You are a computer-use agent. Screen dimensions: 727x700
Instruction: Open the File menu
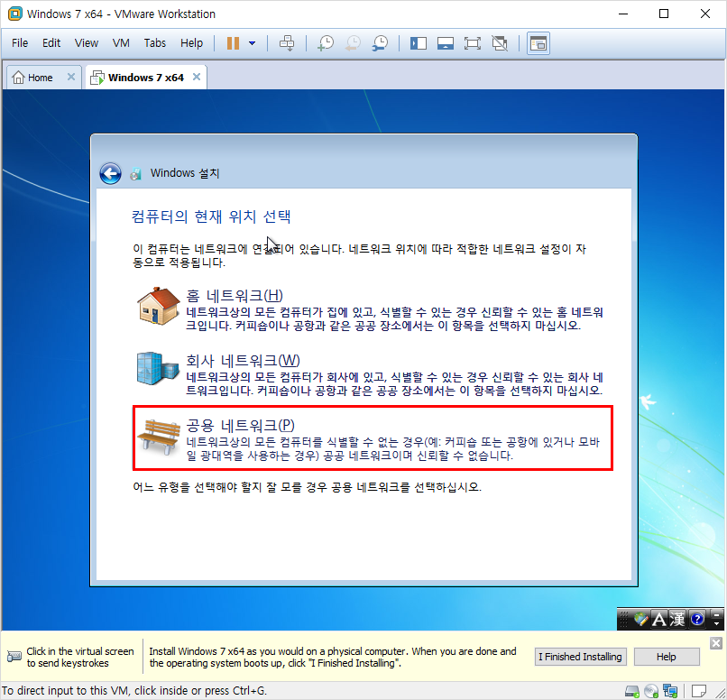tap(20, 43)
